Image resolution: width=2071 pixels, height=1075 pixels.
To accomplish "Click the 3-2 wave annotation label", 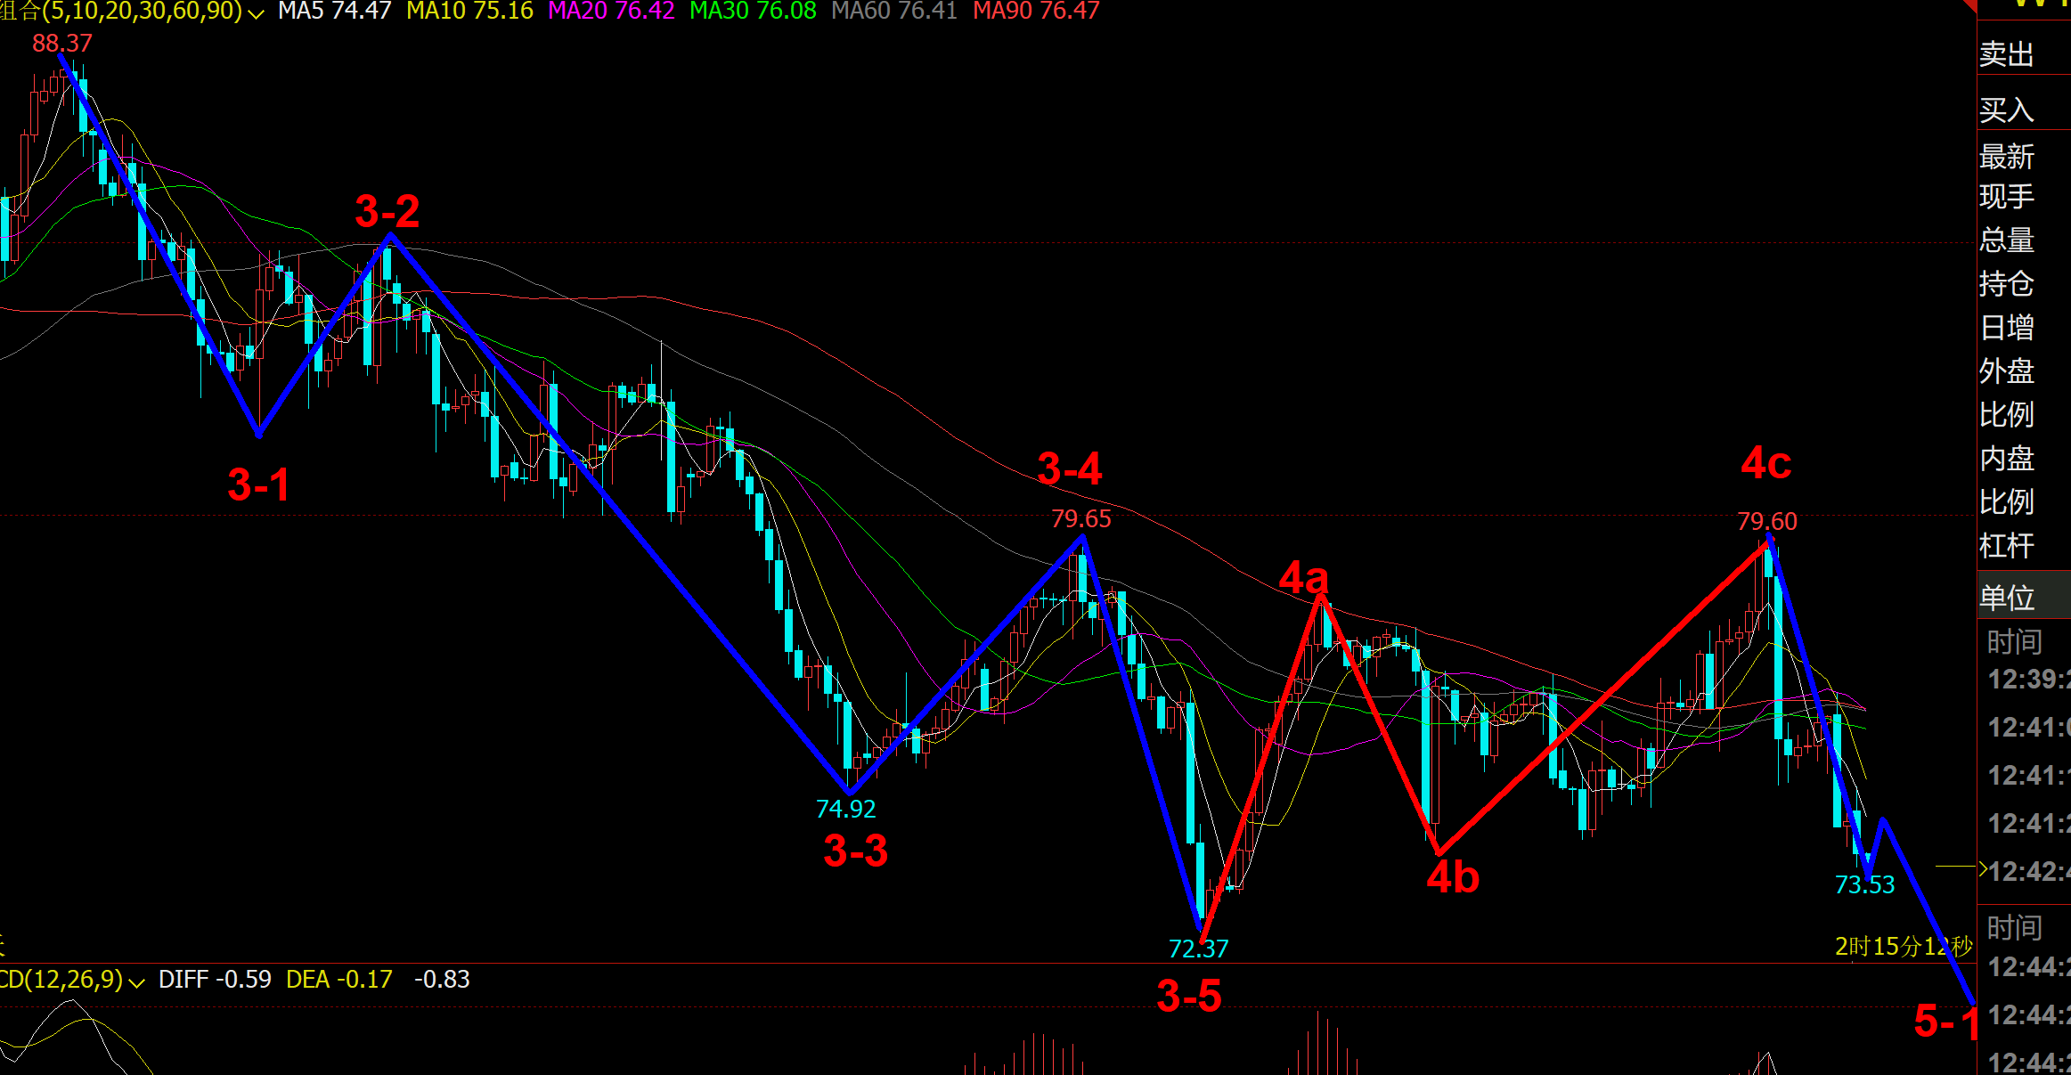I will [x=387, y=212].
